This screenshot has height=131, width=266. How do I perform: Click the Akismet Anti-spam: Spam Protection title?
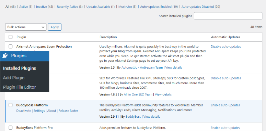(44, 46)
